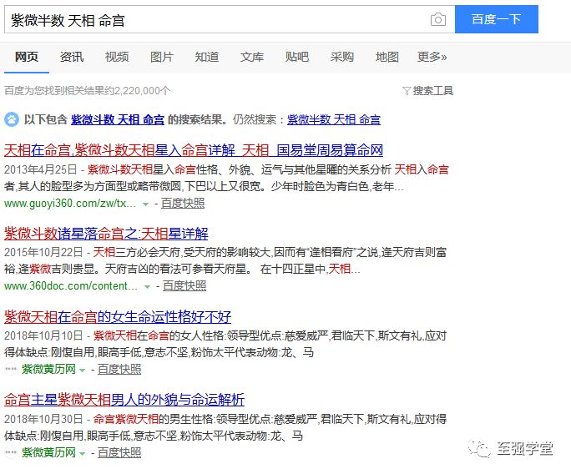This screenshot has height=474, width=571.
Task: Open 百度快照 for guoyi360 result
Action: (x=183, y=203)
